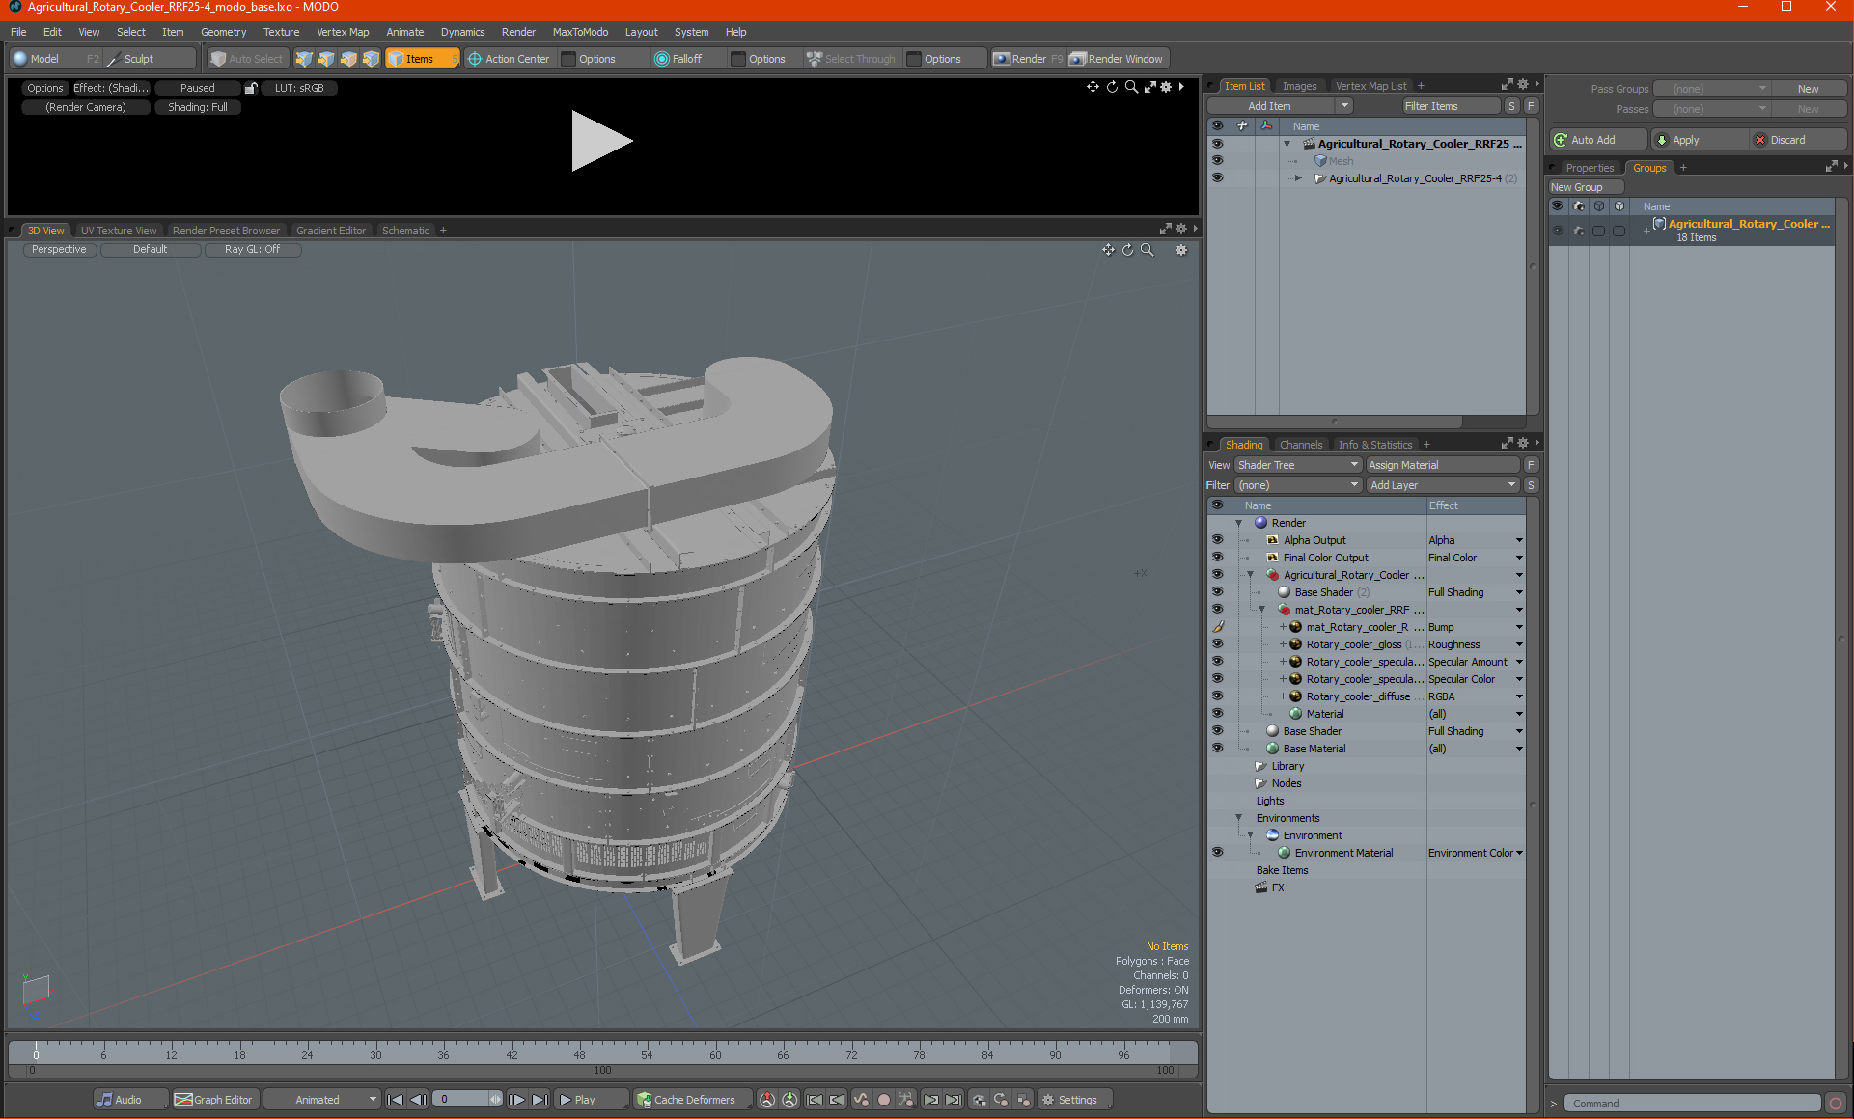Toggle Options checkbox next to Falloff
The image size is (1854, 1119).
click(738, 59)
